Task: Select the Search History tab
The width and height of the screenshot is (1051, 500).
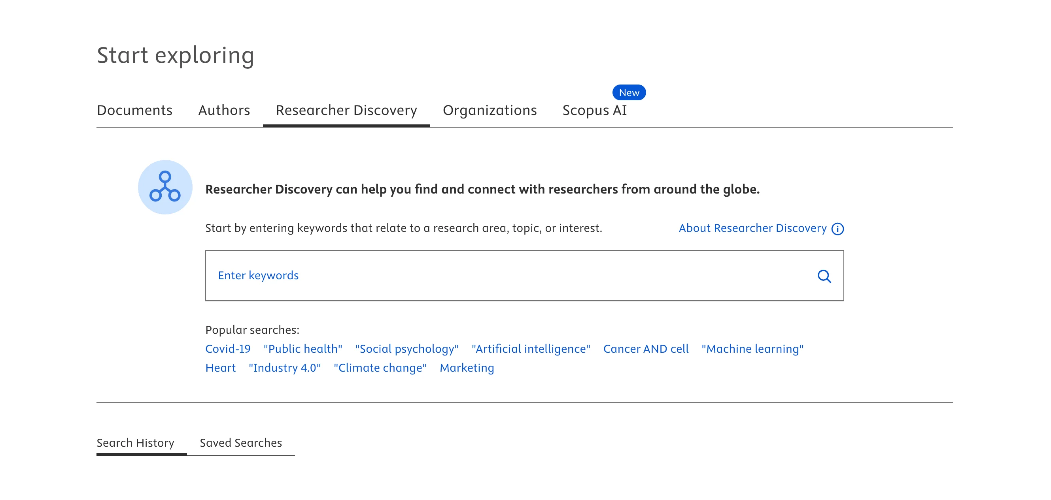Action: pyautogui.click(x=135, y=443)
